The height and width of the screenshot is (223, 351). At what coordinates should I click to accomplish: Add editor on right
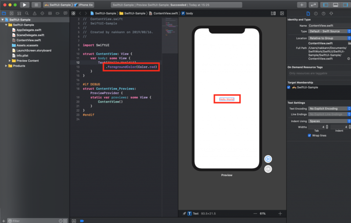[282, 14]
